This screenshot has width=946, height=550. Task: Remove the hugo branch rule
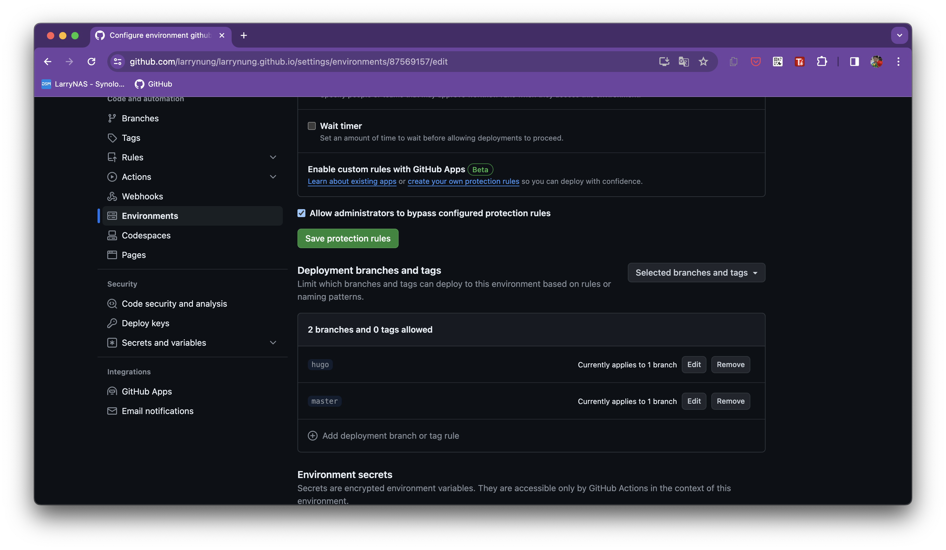tap(730, 365)
